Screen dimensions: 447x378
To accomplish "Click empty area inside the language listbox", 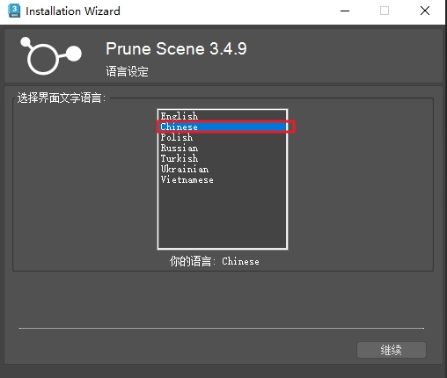I will [x=223, y=217].
